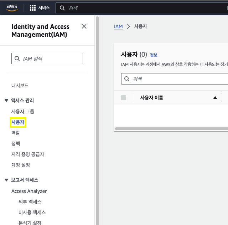The image size is (228, 225).
Task: Open 미사용 액세스 under Access Analyzer
Action: [32, 212]
